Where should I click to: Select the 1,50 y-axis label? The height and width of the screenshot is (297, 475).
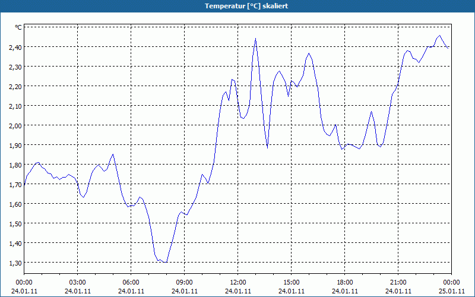tap(15, 224)
